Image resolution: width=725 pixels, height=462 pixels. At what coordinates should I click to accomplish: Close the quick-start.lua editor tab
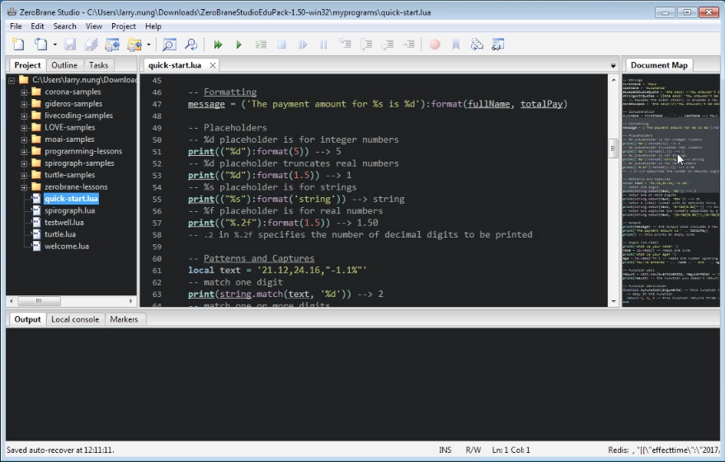[x=213, y=65]
